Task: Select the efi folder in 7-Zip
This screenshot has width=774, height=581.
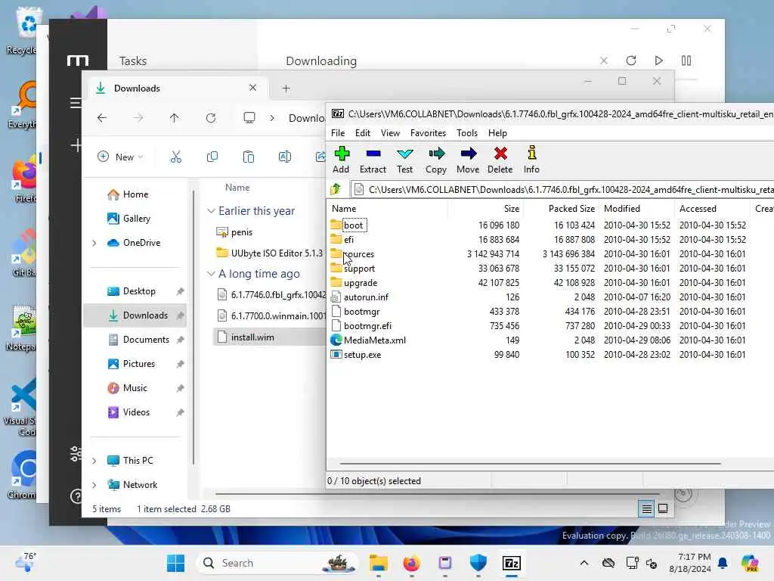Action: click(348, 240)
